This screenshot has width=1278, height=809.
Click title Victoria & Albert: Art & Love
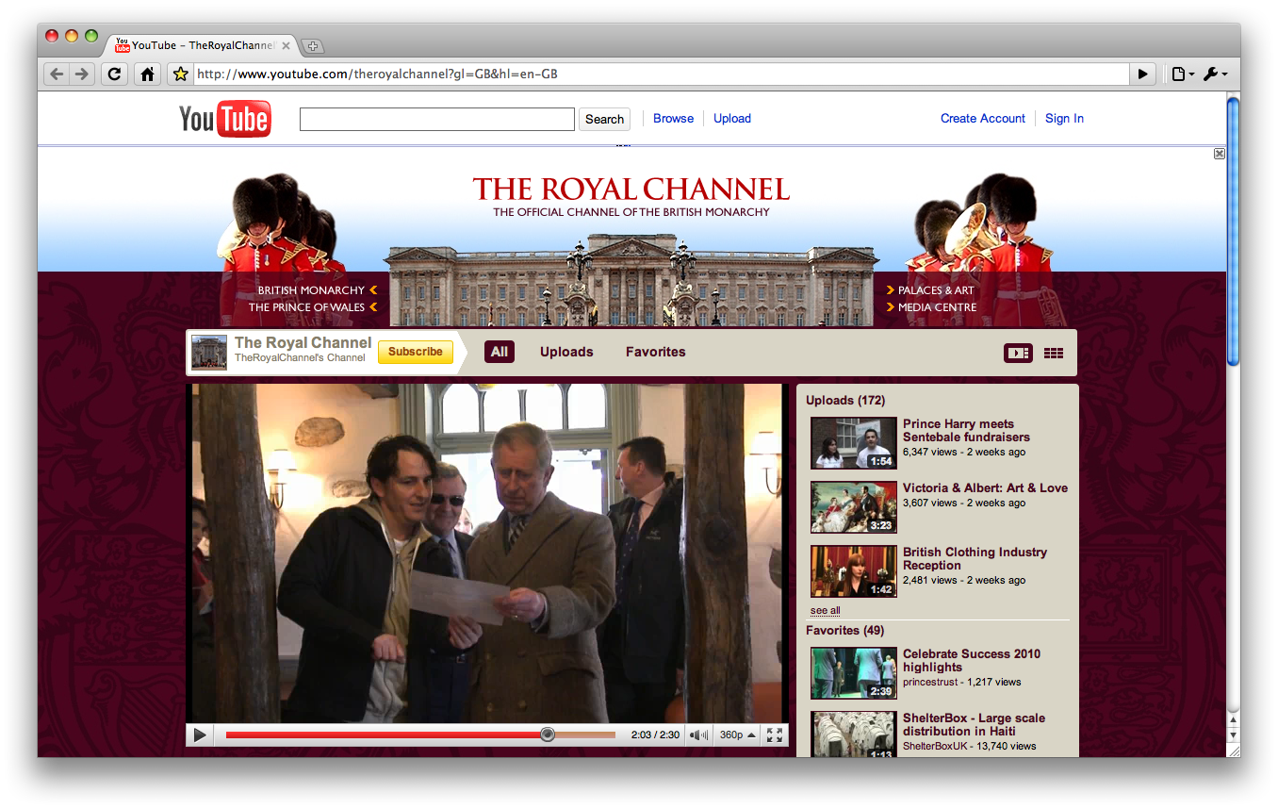click(x=985, y=488)
